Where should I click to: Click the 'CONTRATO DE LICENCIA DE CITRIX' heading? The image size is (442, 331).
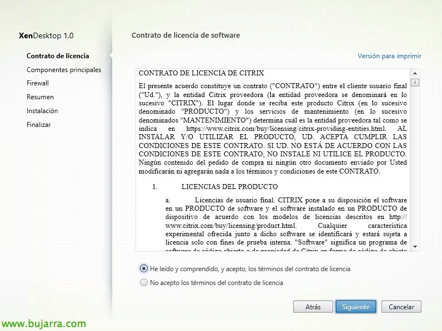coord(201,73)
